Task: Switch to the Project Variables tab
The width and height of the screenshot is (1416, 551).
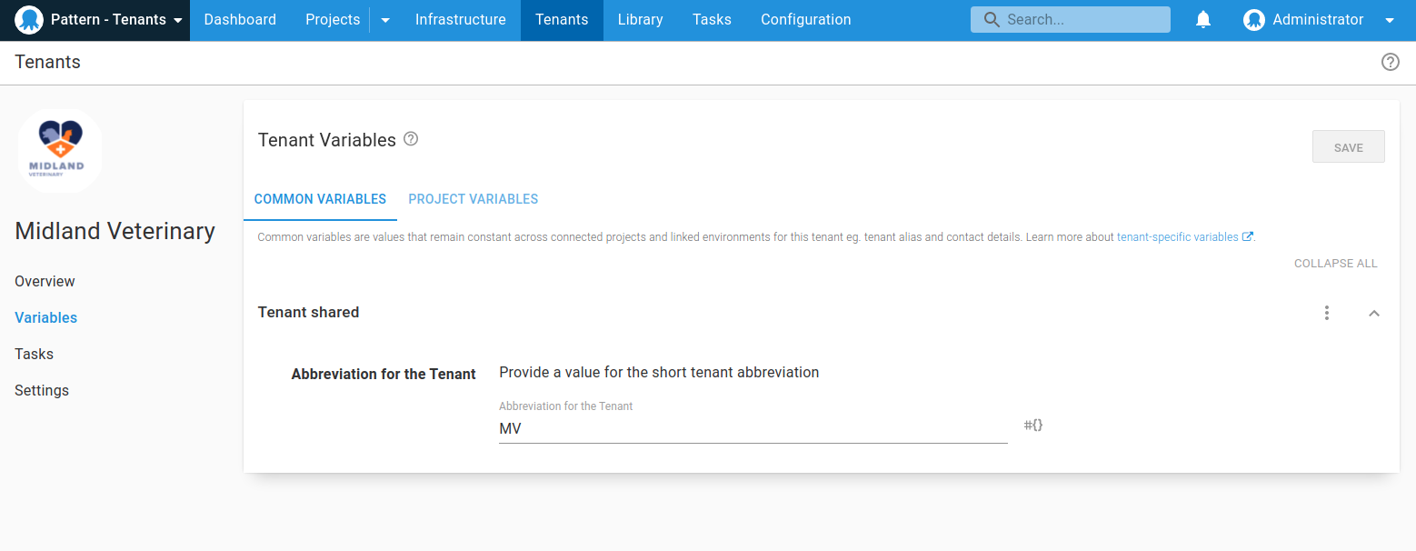Action: [473, 199]
